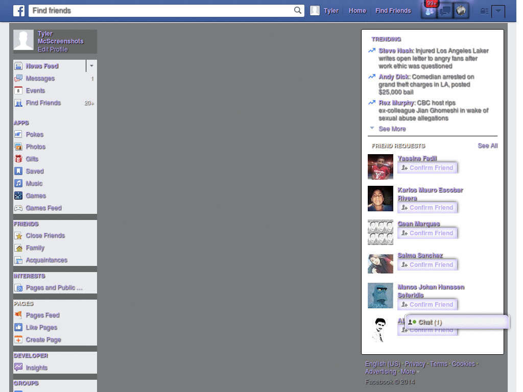The image size is (523, 392).
Task: Click See All friend requests
Action: pos(487,145)
